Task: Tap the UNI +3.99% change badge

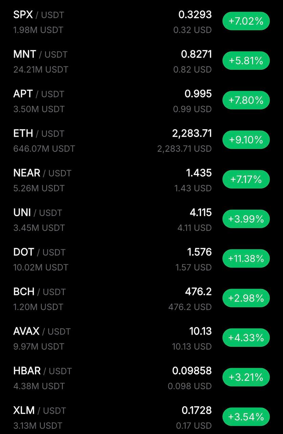Action: pyautogui.click(x=246, y=219)
